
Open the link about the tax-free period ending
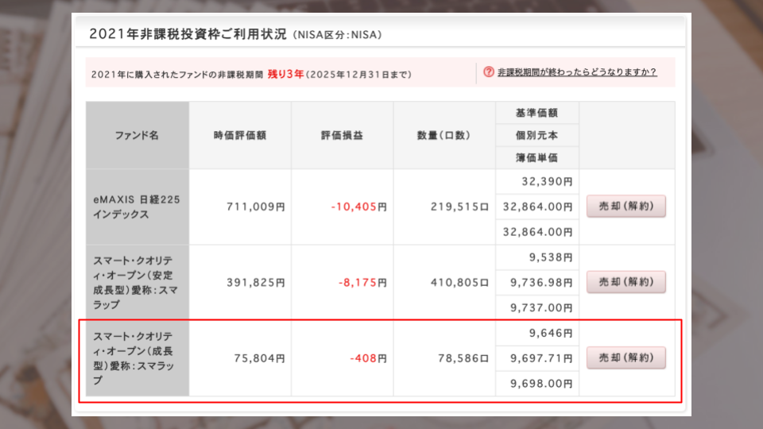(x=577, y=72)
